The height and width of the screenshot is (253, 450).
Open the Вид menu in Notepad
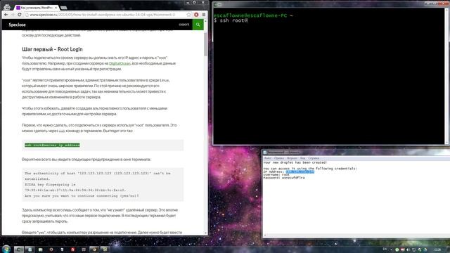303,158
